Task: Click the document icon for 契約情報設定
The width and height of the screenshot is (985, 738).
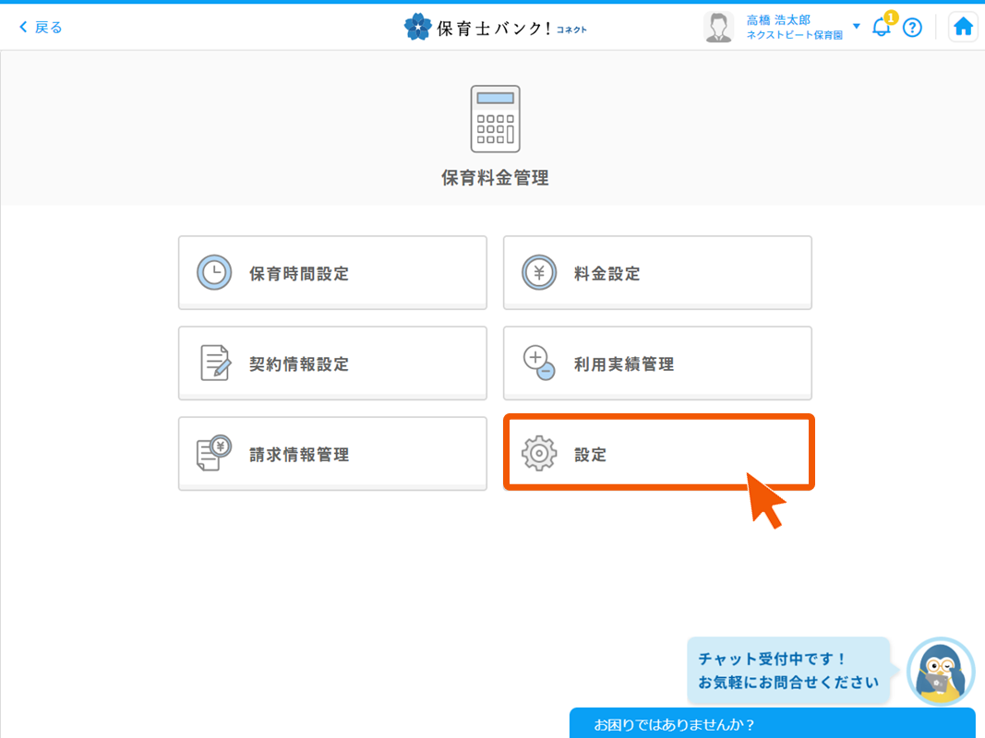Action: pyautogui.click(x=213, y=363)
